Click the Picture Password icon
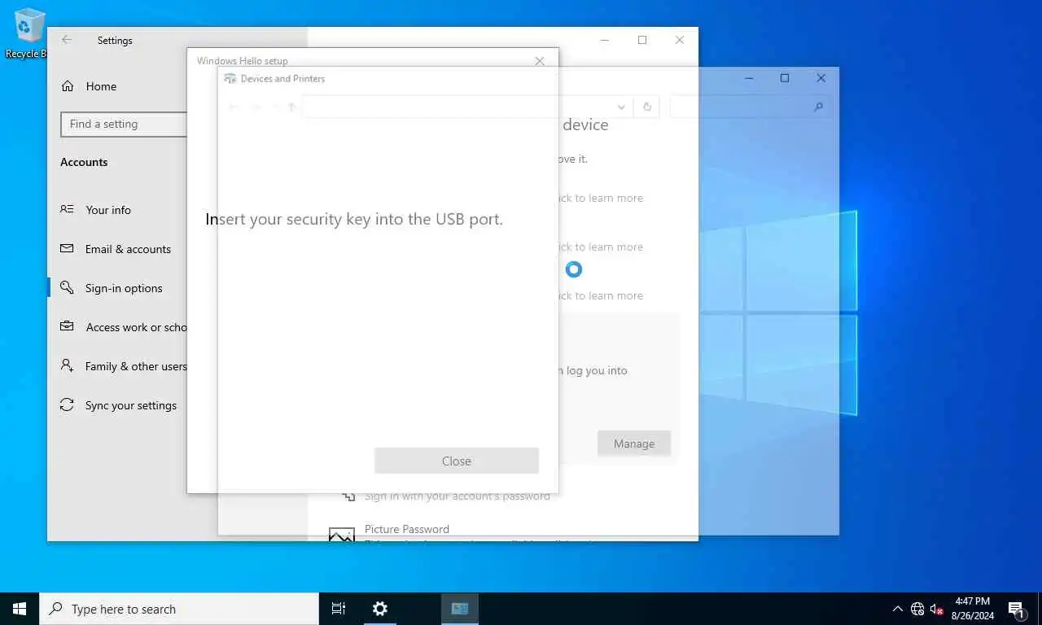1042x625 pixels. [342, 535]
